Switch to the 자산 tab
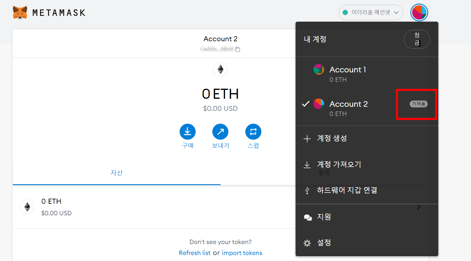 coord(117,173)
